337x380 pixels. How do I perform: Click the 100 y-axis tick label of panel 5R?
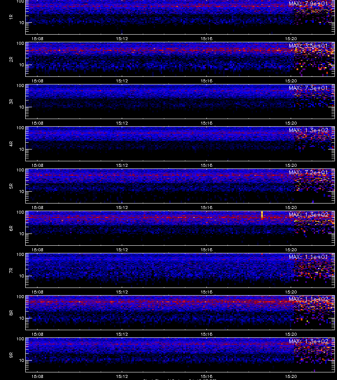(x=20, y=170)
